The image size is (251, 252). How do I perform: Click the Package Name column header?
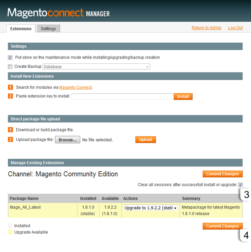(24, 199)
